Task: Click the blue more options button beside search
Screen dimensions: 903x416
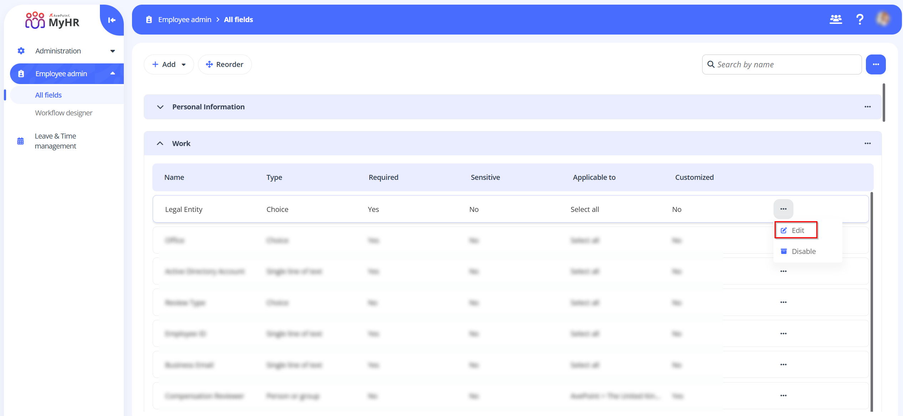Action: point(876,64)
